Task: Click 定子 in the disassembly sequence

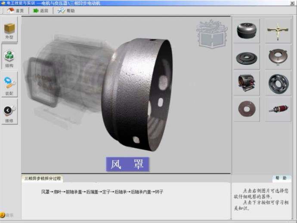Action: click(x=106, y=192)
